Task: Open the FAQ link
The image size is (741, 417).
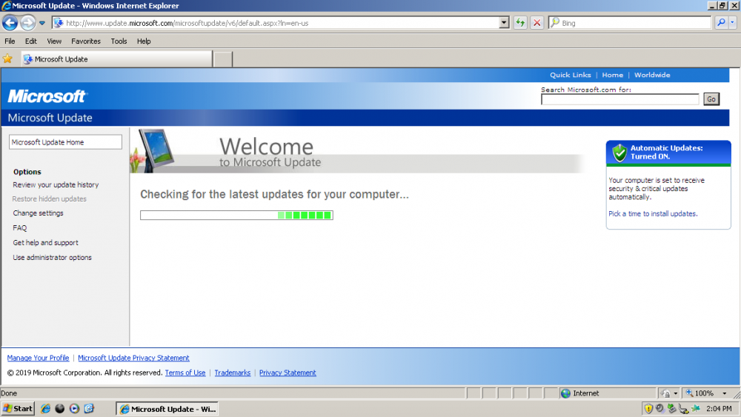Action: coord(20,227)
